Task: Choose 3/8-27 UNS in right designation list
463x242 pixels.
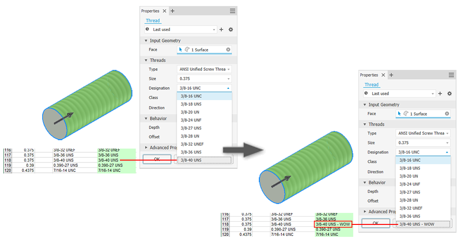Action: 423,192
